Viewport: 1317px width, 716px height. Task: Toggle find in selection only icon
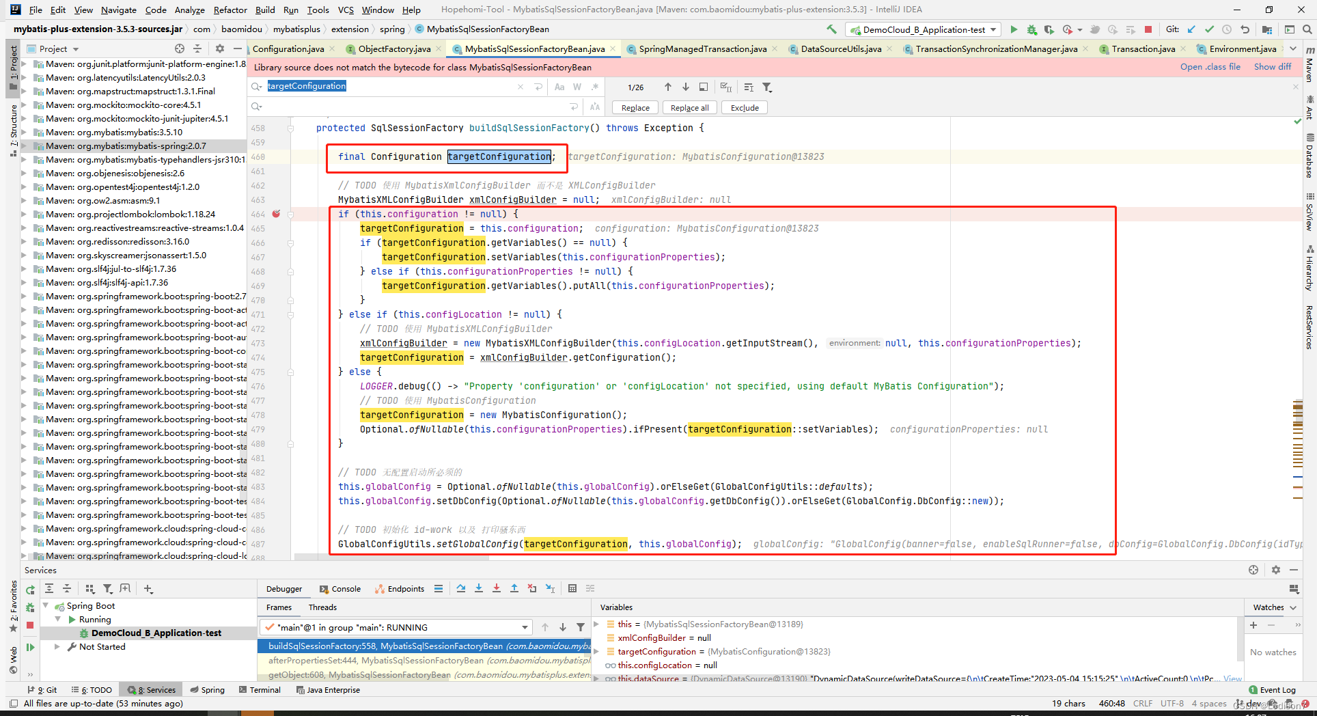coord(749,87)
